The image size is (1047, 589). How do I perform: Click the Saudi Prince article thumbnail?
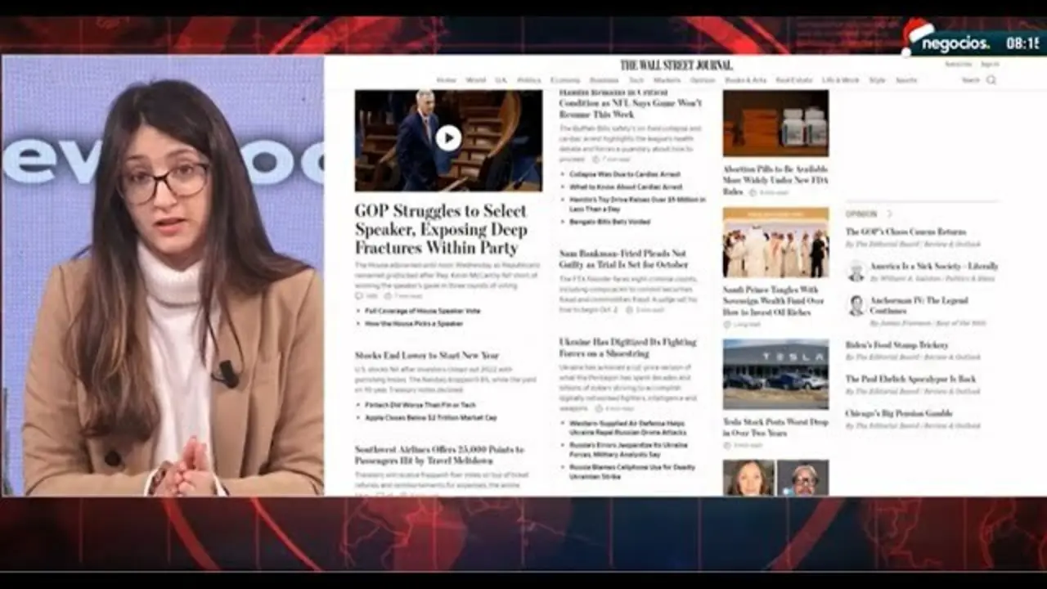click(x=775, y=242)
